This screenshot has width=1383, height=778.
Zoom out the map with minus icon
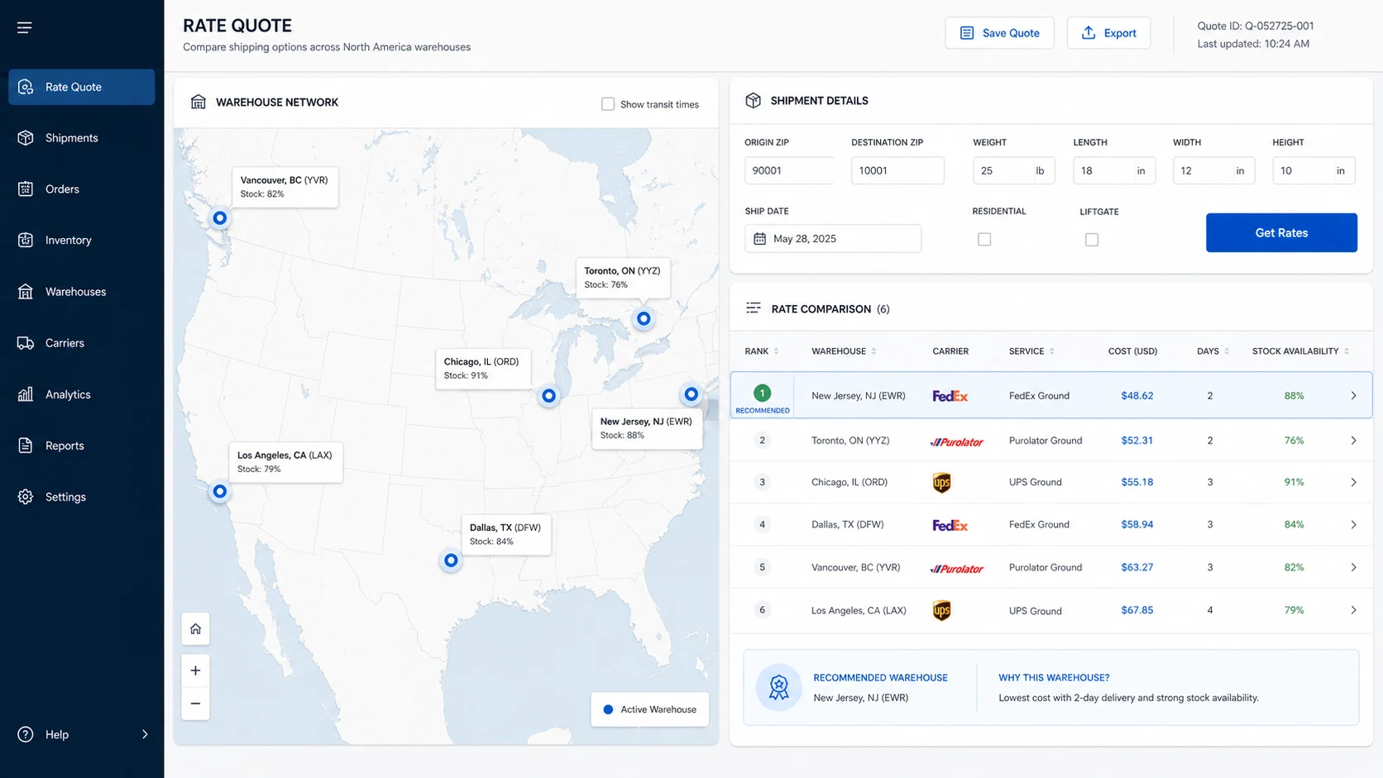click(195, 704)
